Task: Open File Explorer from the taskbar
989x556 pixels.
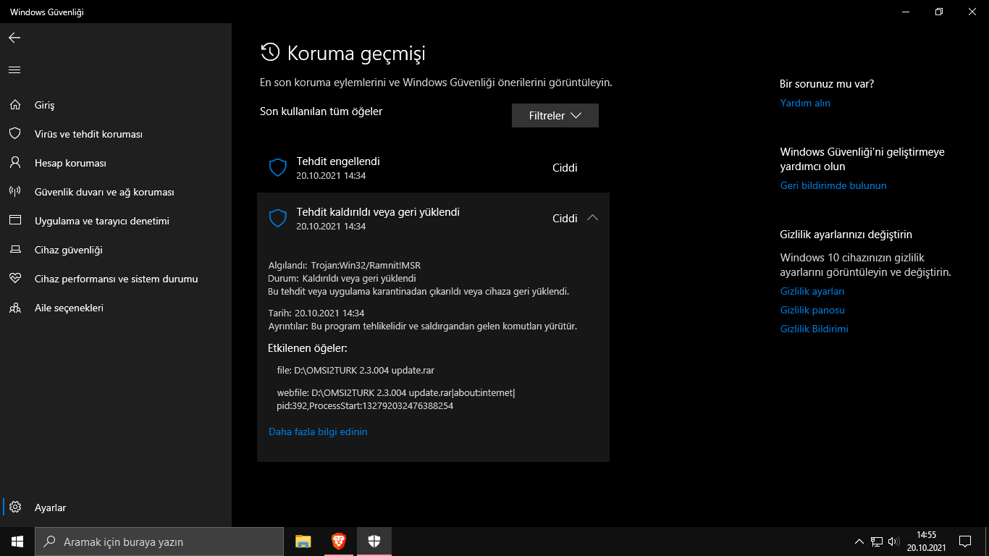Action: point(303,542)
